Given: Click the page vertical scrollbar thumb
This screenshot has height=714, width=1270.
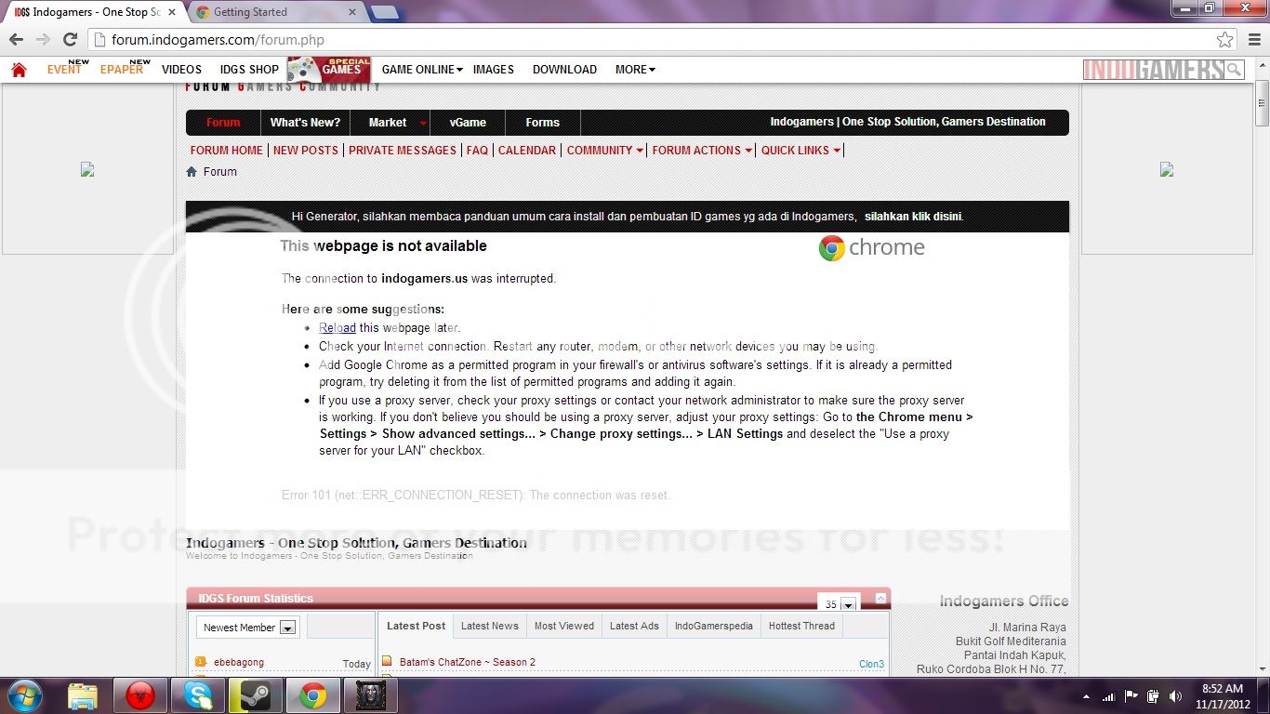Looking at the screenshot, I should point(1262,104).
